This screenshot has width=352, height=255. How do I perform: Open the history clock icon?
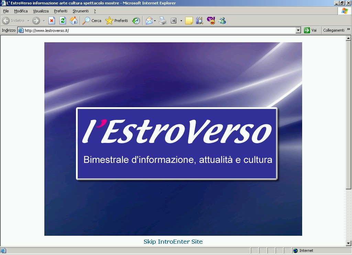[x=136, y=21]
